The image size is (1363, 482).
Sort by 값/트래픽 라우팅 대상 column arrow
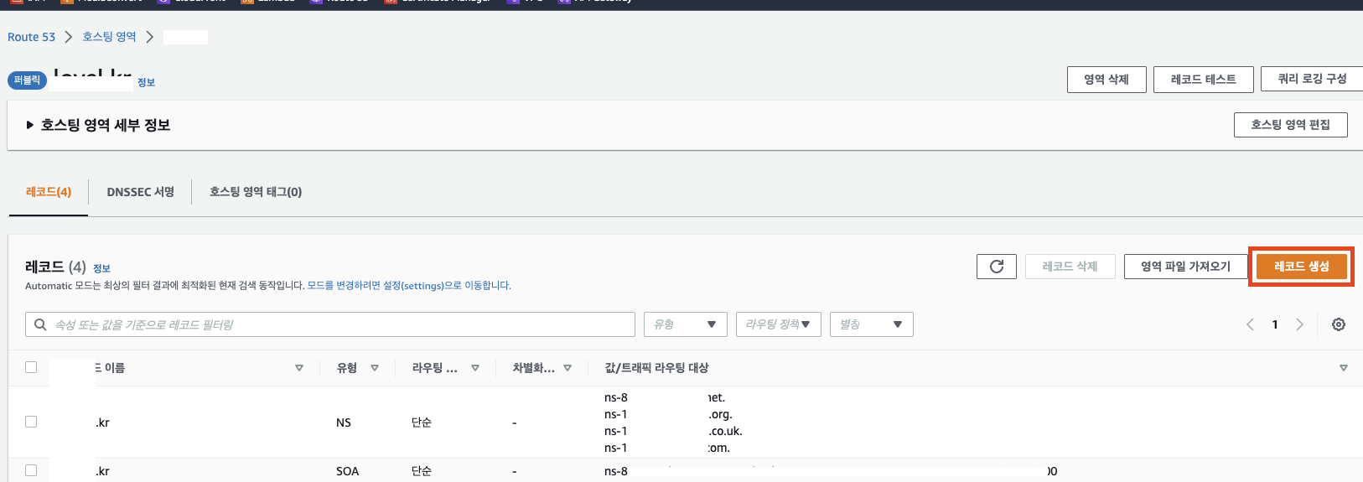pyautogui.click(x=1344, y=368)
